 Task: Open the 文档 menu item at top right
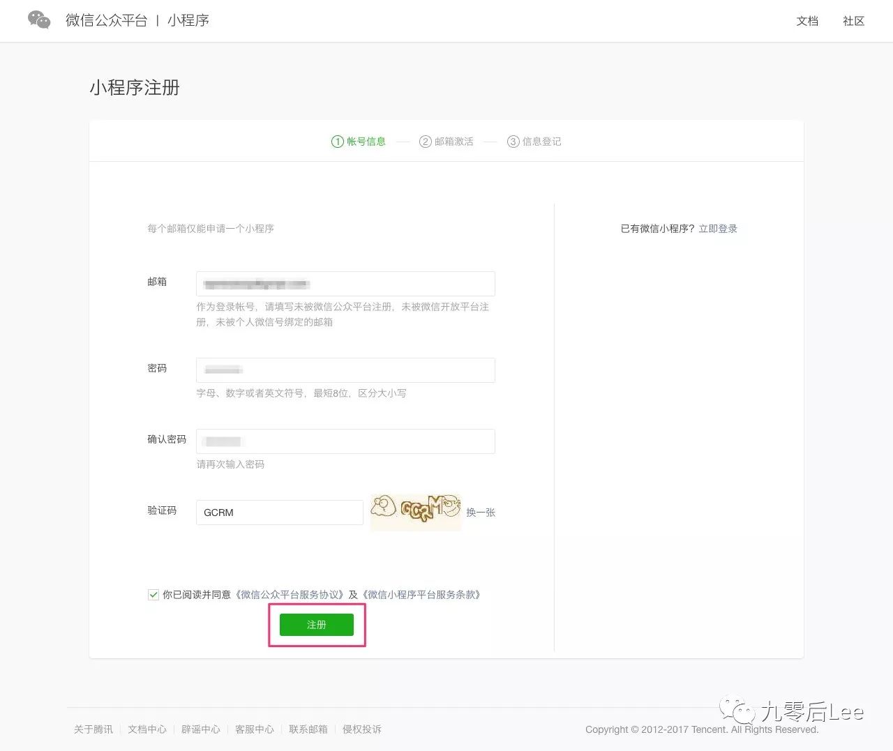pos(807,21)
